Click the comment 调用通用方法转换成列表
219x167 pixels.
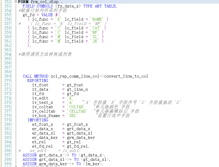click(45, 54)
